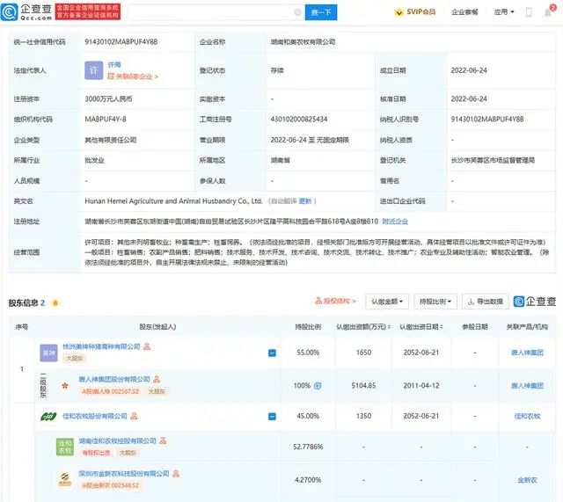Open equity structure icon beside 唐人神集团股份有限公司
Image resolution: width=563 pixels, height=502 pixels.
pyautogui.click(x=157, y=379)
